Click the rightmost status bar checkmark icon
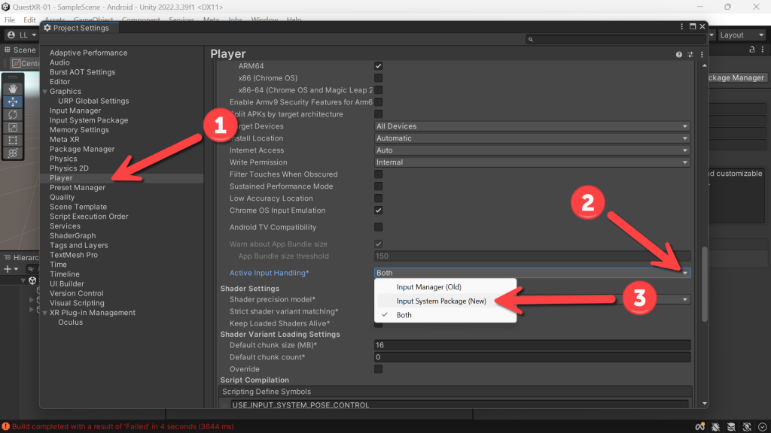Viewport: 771px width, 433px height. 762,427
